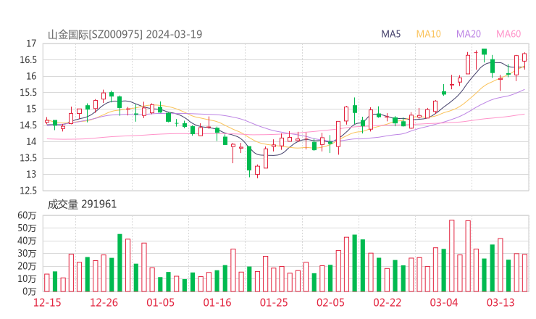Click the MA5 legend label

tap(390, 34)
